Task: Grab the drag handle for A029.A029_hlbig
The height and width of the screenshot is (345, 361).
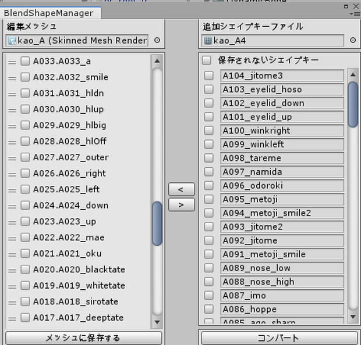Action: [x=12, y=127]
